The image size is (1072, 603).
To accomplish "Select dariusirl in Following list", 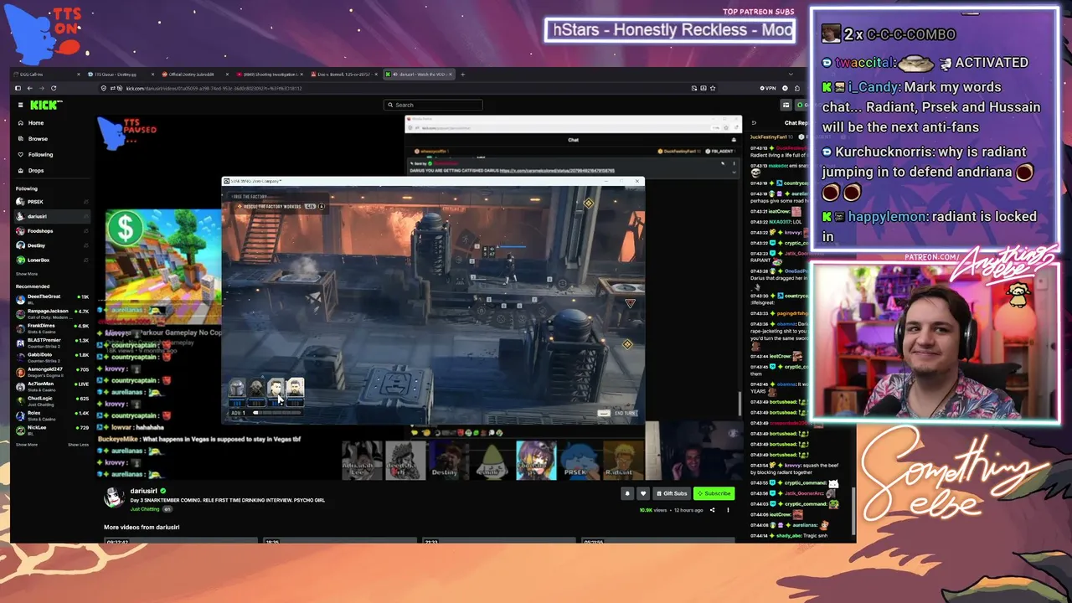I will click(52, 216).
